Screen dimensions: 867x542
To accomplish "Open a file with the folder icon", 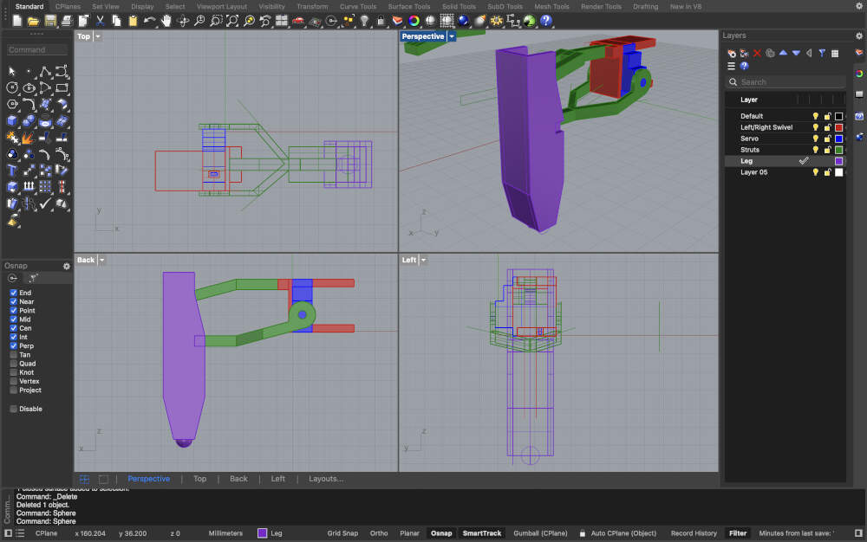I will point(33,21).
